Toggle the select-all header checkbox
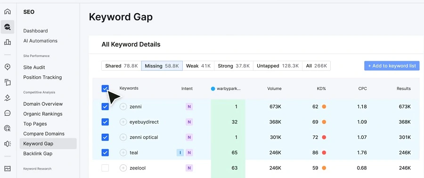This screenshot has height=178, width=424. point(105,89)
